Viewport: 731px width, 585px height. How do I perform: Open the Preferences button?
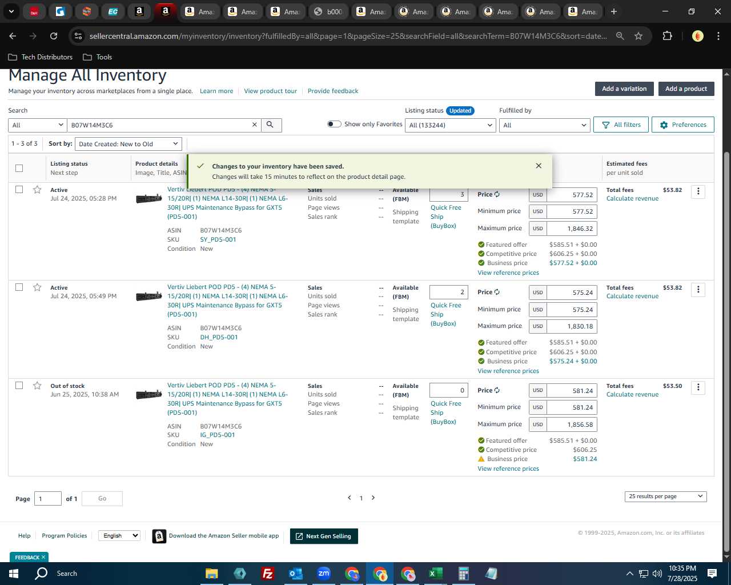[x=683, y=125]
